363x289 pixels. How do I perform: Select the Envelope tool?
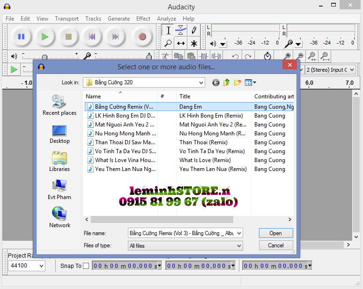tap(181, 30)
